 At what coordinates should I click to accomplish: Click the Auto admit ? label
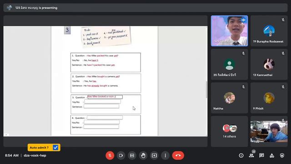point(39,148)
